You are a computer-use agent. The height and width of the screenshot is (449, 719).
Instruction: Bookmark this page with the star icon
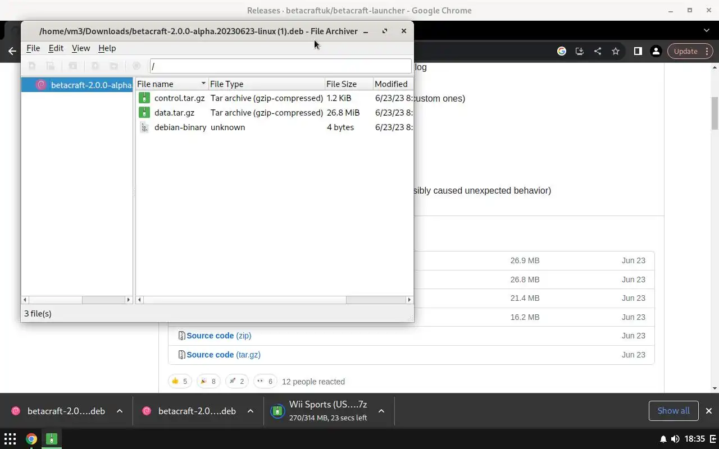pos(616,51)
